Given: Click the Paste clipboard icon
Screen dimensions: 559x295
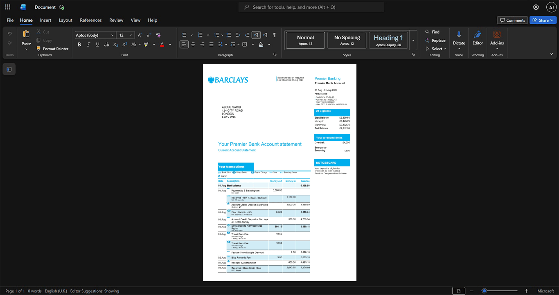Looking at the screenshot, I should 26,34.
